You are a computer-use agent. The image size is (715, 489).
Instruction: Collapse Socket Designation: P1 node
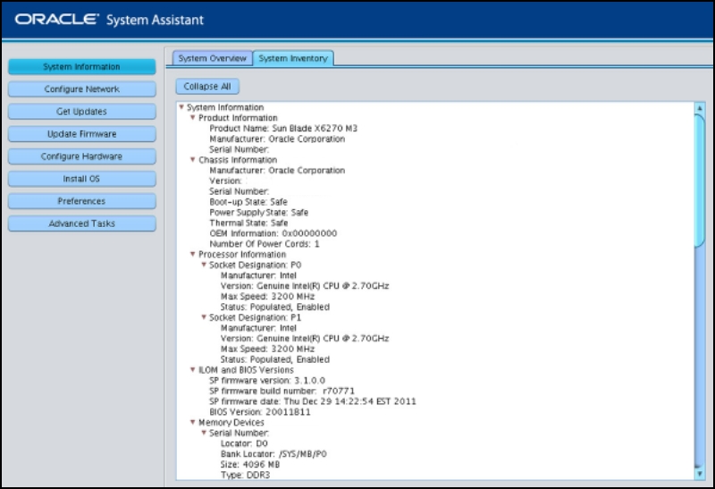pos(204,317)
